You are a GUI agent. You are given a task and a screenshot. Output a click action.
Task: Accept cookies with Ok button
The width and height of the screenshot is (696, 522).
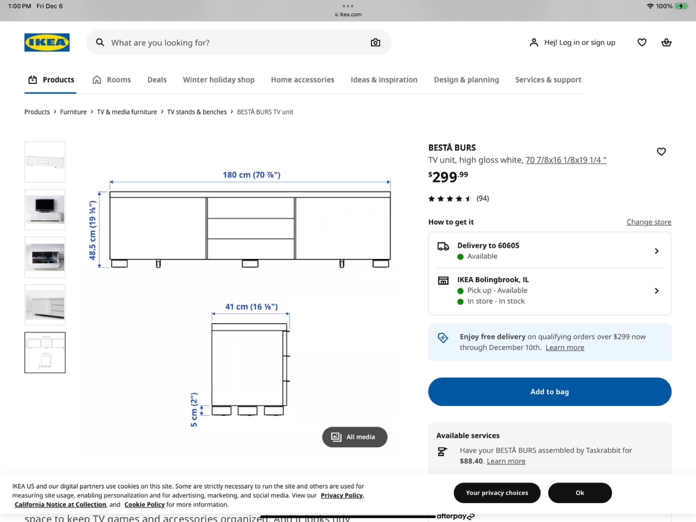click(x=580, y=493)
